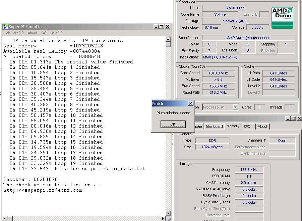Screen dimensions: 302x221
Task: Click the Cycle Time '5 clocks' value
Action: (x=249, y=202)
